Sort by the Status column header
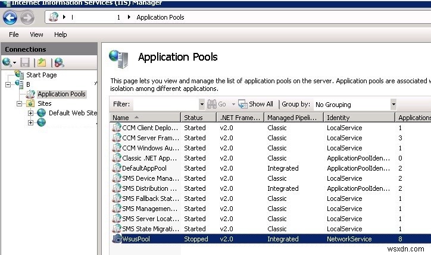Image resolution: width=431 pixels, height=255 pixels. (199, 118)
